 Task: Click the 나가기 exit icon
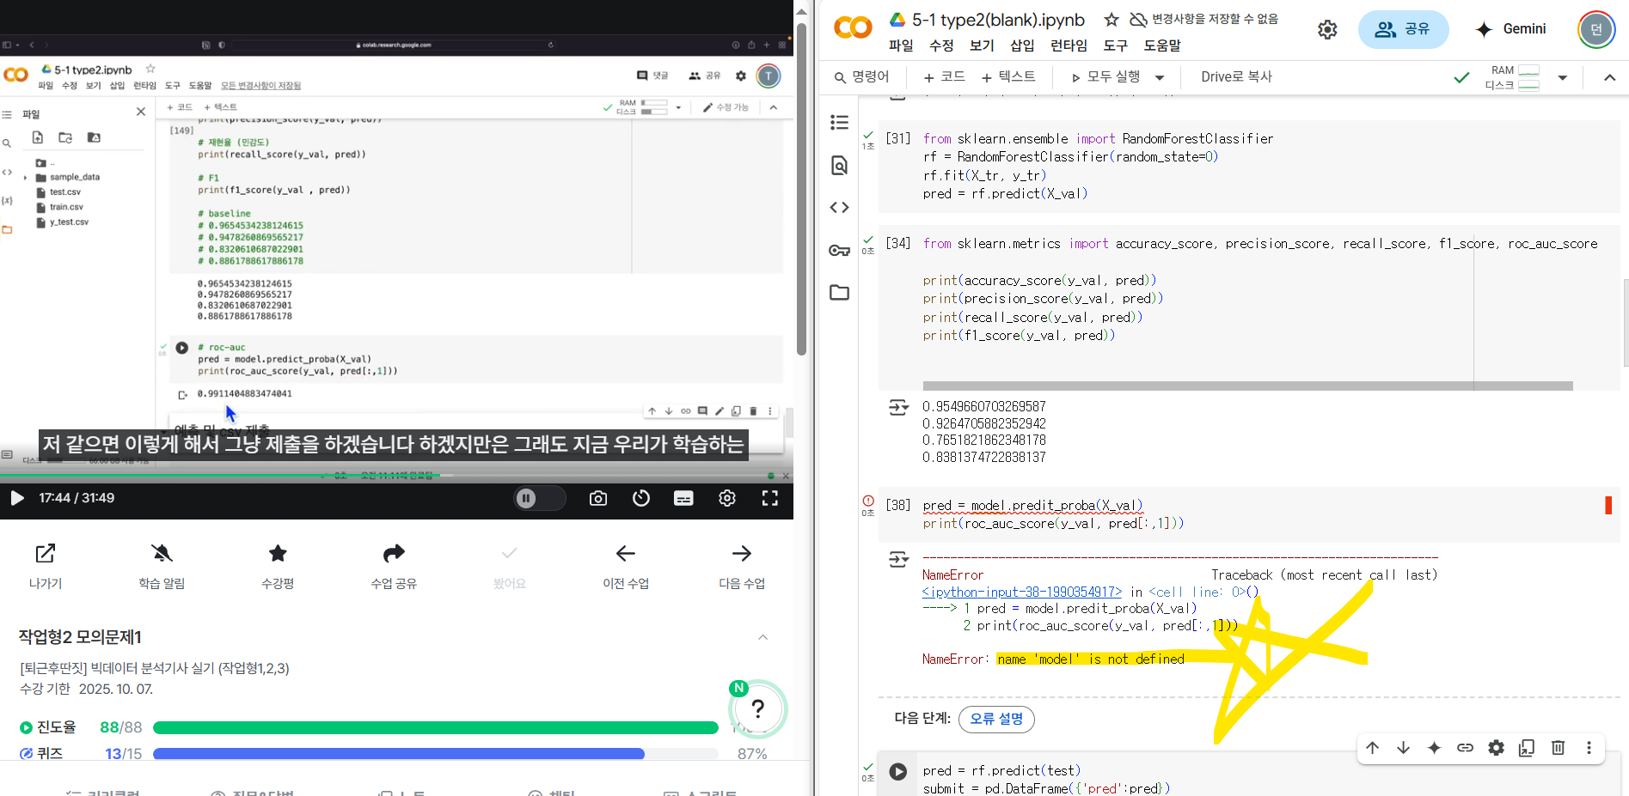pos(46,554)
